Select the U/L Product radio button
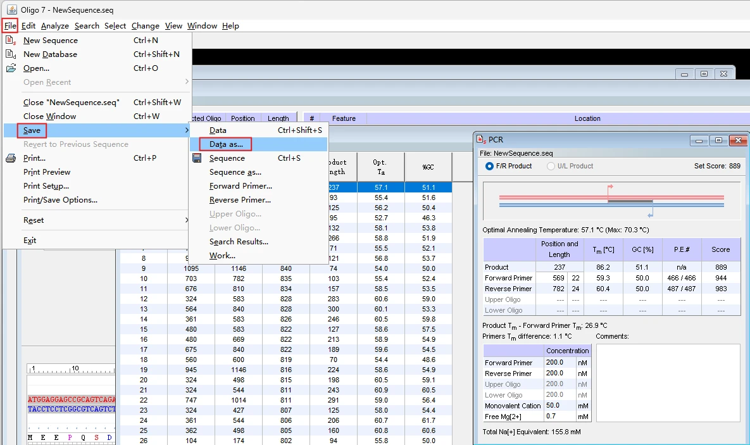This screenshot has height=445, width=750. pyautogui.click(x=551, y=166)
